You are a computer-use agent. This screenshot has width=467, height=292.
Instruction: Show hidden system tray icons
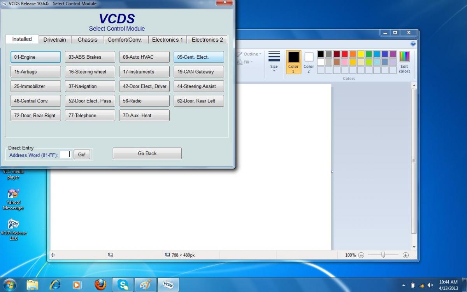pos(403,285)
